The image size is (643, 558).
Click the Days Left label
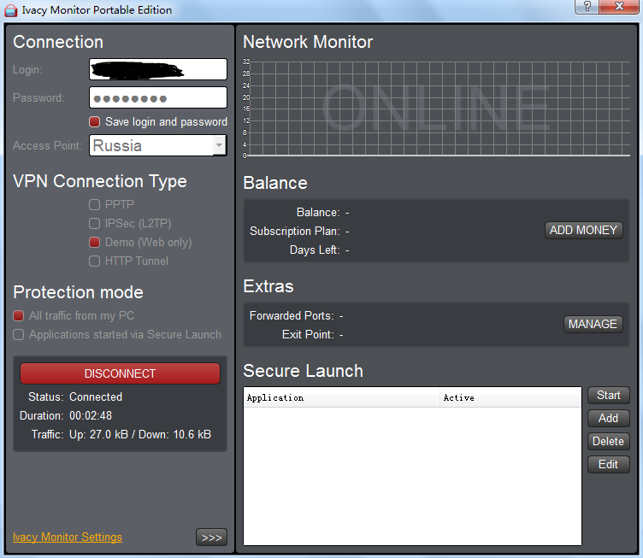[x=315, y=250]
